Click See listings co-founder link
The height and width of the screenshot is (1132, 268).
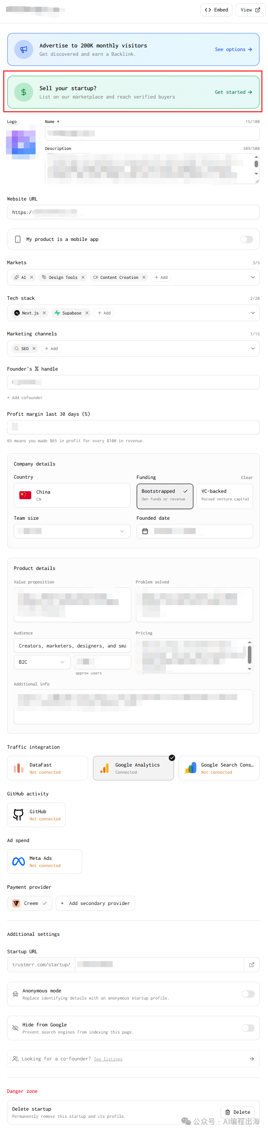pyautogui.click(x=108, y=1060)
